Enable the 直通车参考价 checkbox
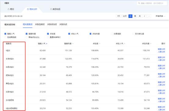This screenshot has height=111, width=169. [48, 37]
